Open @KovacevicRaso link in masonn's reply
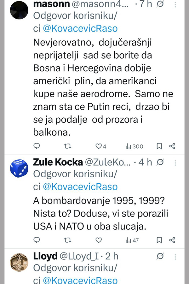Image resolution: width=189 pixels, height=284 pixels. (x=80, y=28)
